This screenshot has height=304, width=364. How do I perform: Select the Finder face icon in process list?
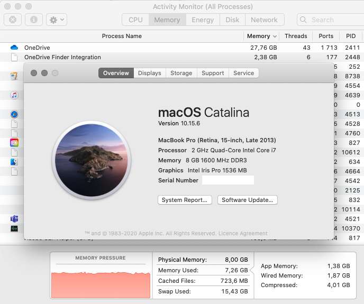pos(14,162)
